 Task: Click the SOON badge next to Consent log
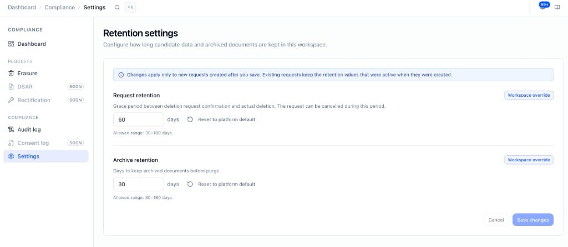pyautogui.click(x=75, y=143)
